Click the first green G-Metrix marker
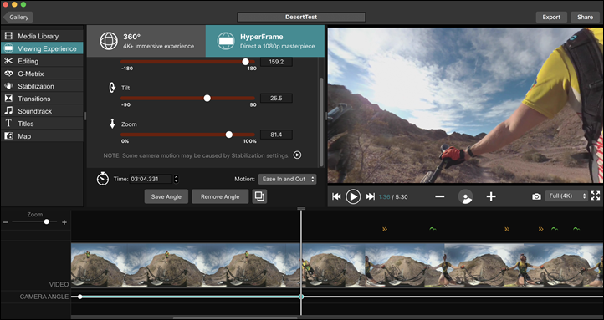 coord(433,229)
